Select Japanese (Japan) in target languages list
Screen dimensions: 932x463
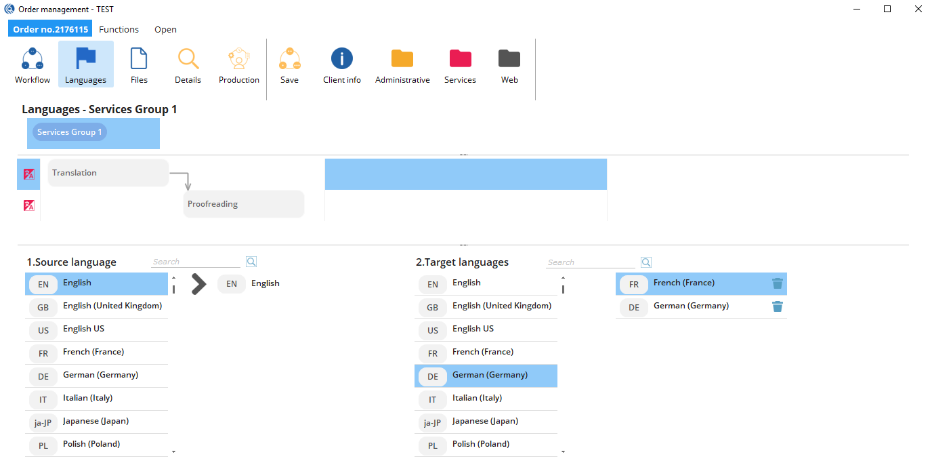coord(486,422)
